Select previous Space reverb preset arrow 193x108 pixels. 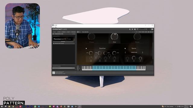[x=125, y=52]
